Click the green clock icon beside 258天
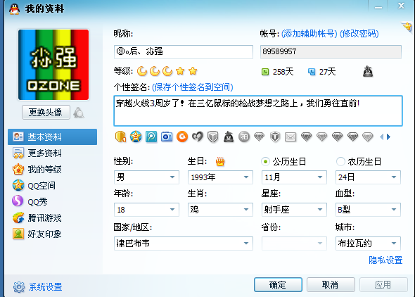The image size is (415, 297). point(265,72)
